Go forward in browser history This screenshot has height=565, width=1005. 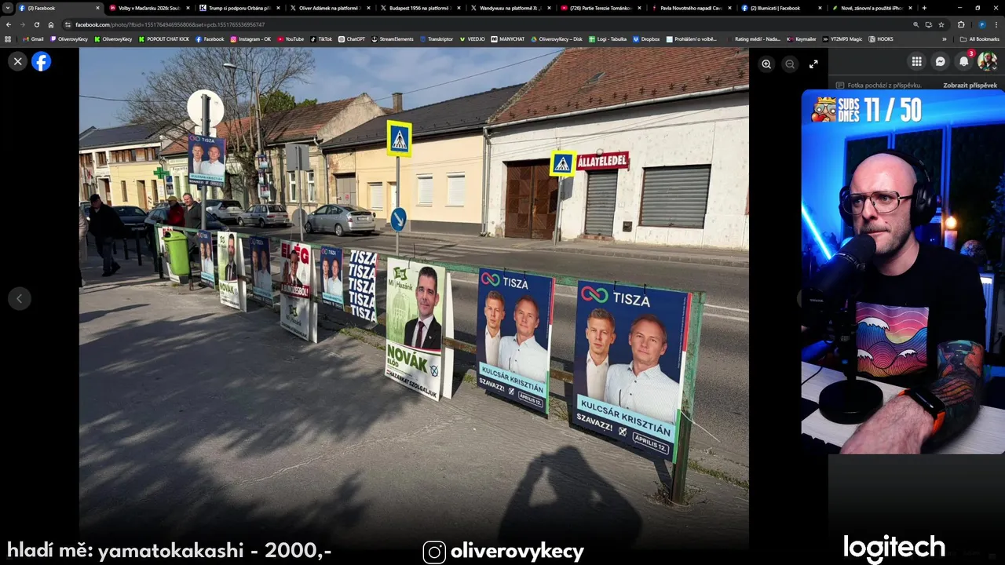point(22,24)
